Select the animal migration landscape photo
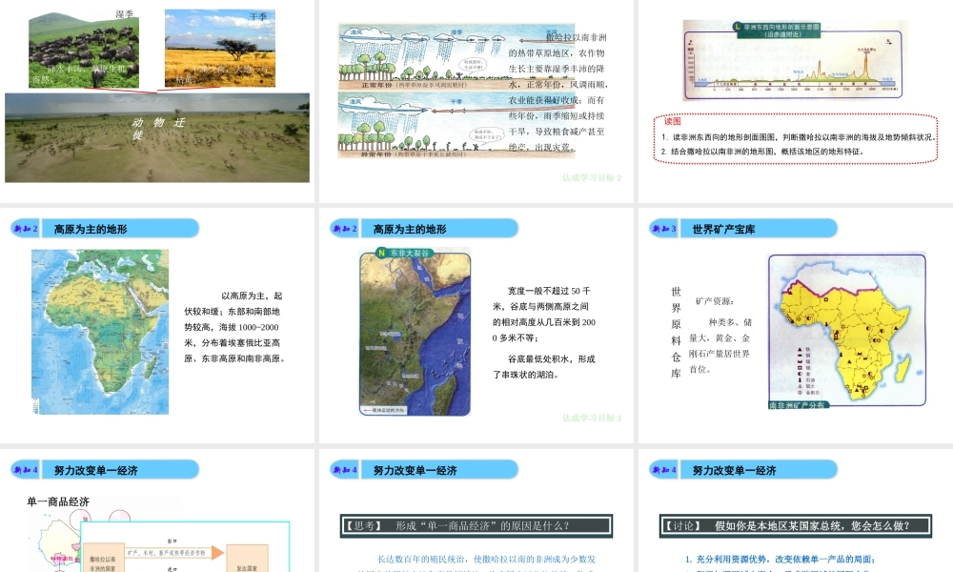The image size is (953, 572). pos(157,137)
